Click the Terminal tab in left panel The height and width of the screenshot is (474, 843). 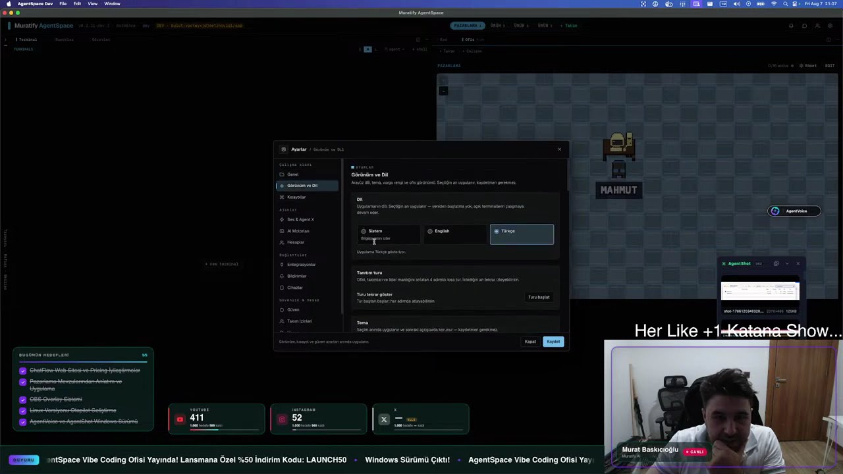pos(26,39)
